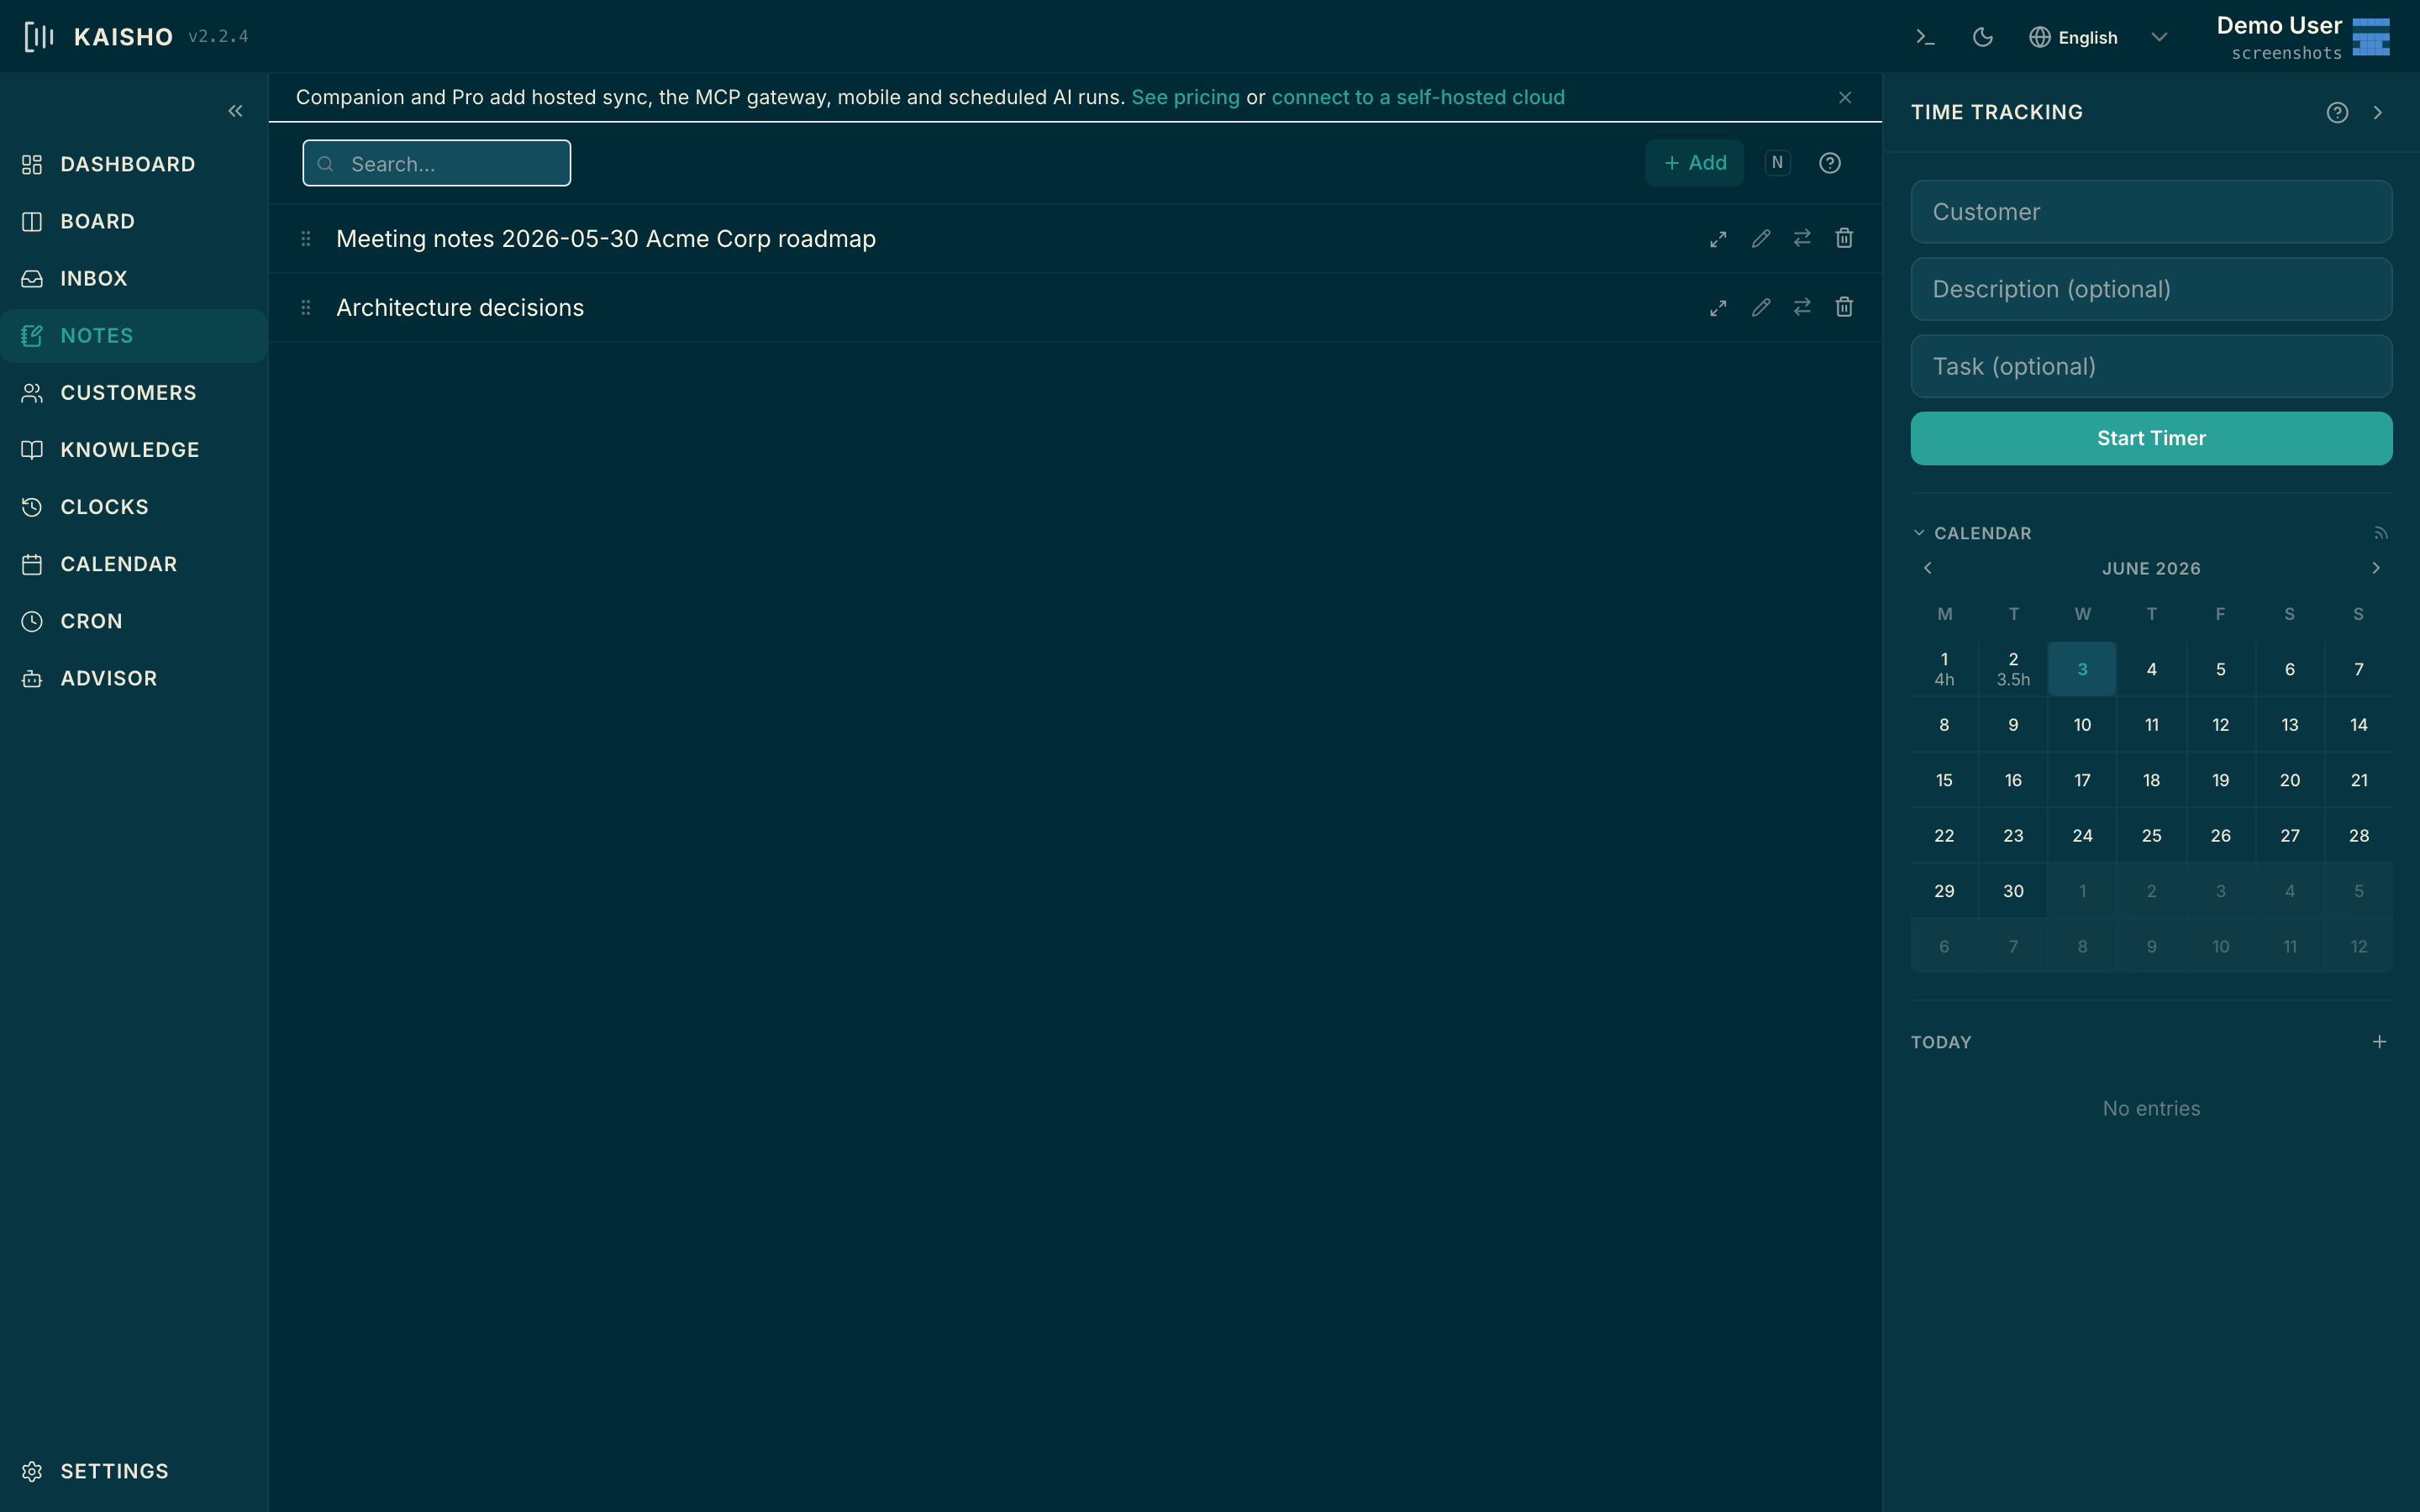Viewport: 2420px width, 1512px height.
Task: Select Notes in the sidebar
Action: pyautogui.click(x=134, y=335)
